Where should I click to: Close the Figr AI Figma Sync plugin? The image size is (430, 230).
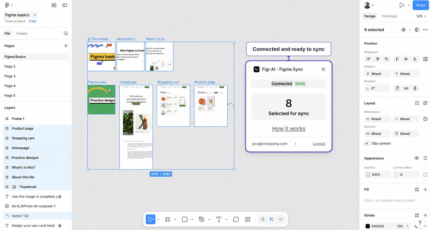point(323,69)
